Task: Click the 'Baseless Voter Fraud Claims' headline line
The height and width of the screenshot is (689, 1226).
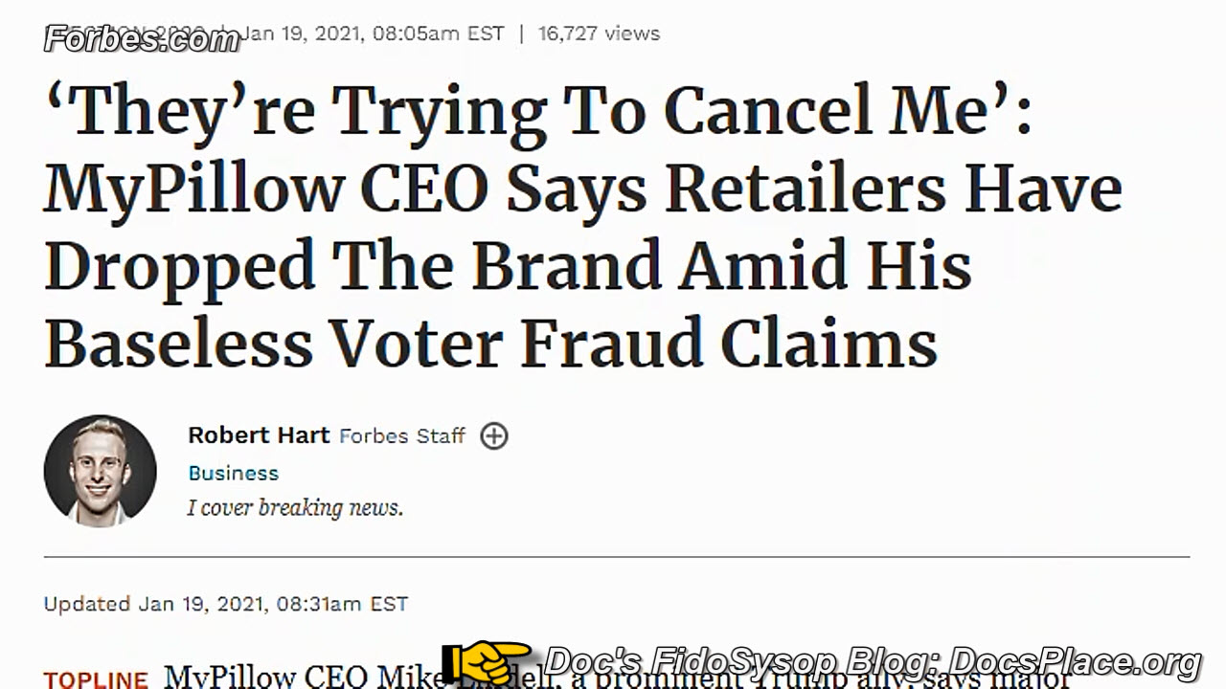Action: [x=490, y=343]
